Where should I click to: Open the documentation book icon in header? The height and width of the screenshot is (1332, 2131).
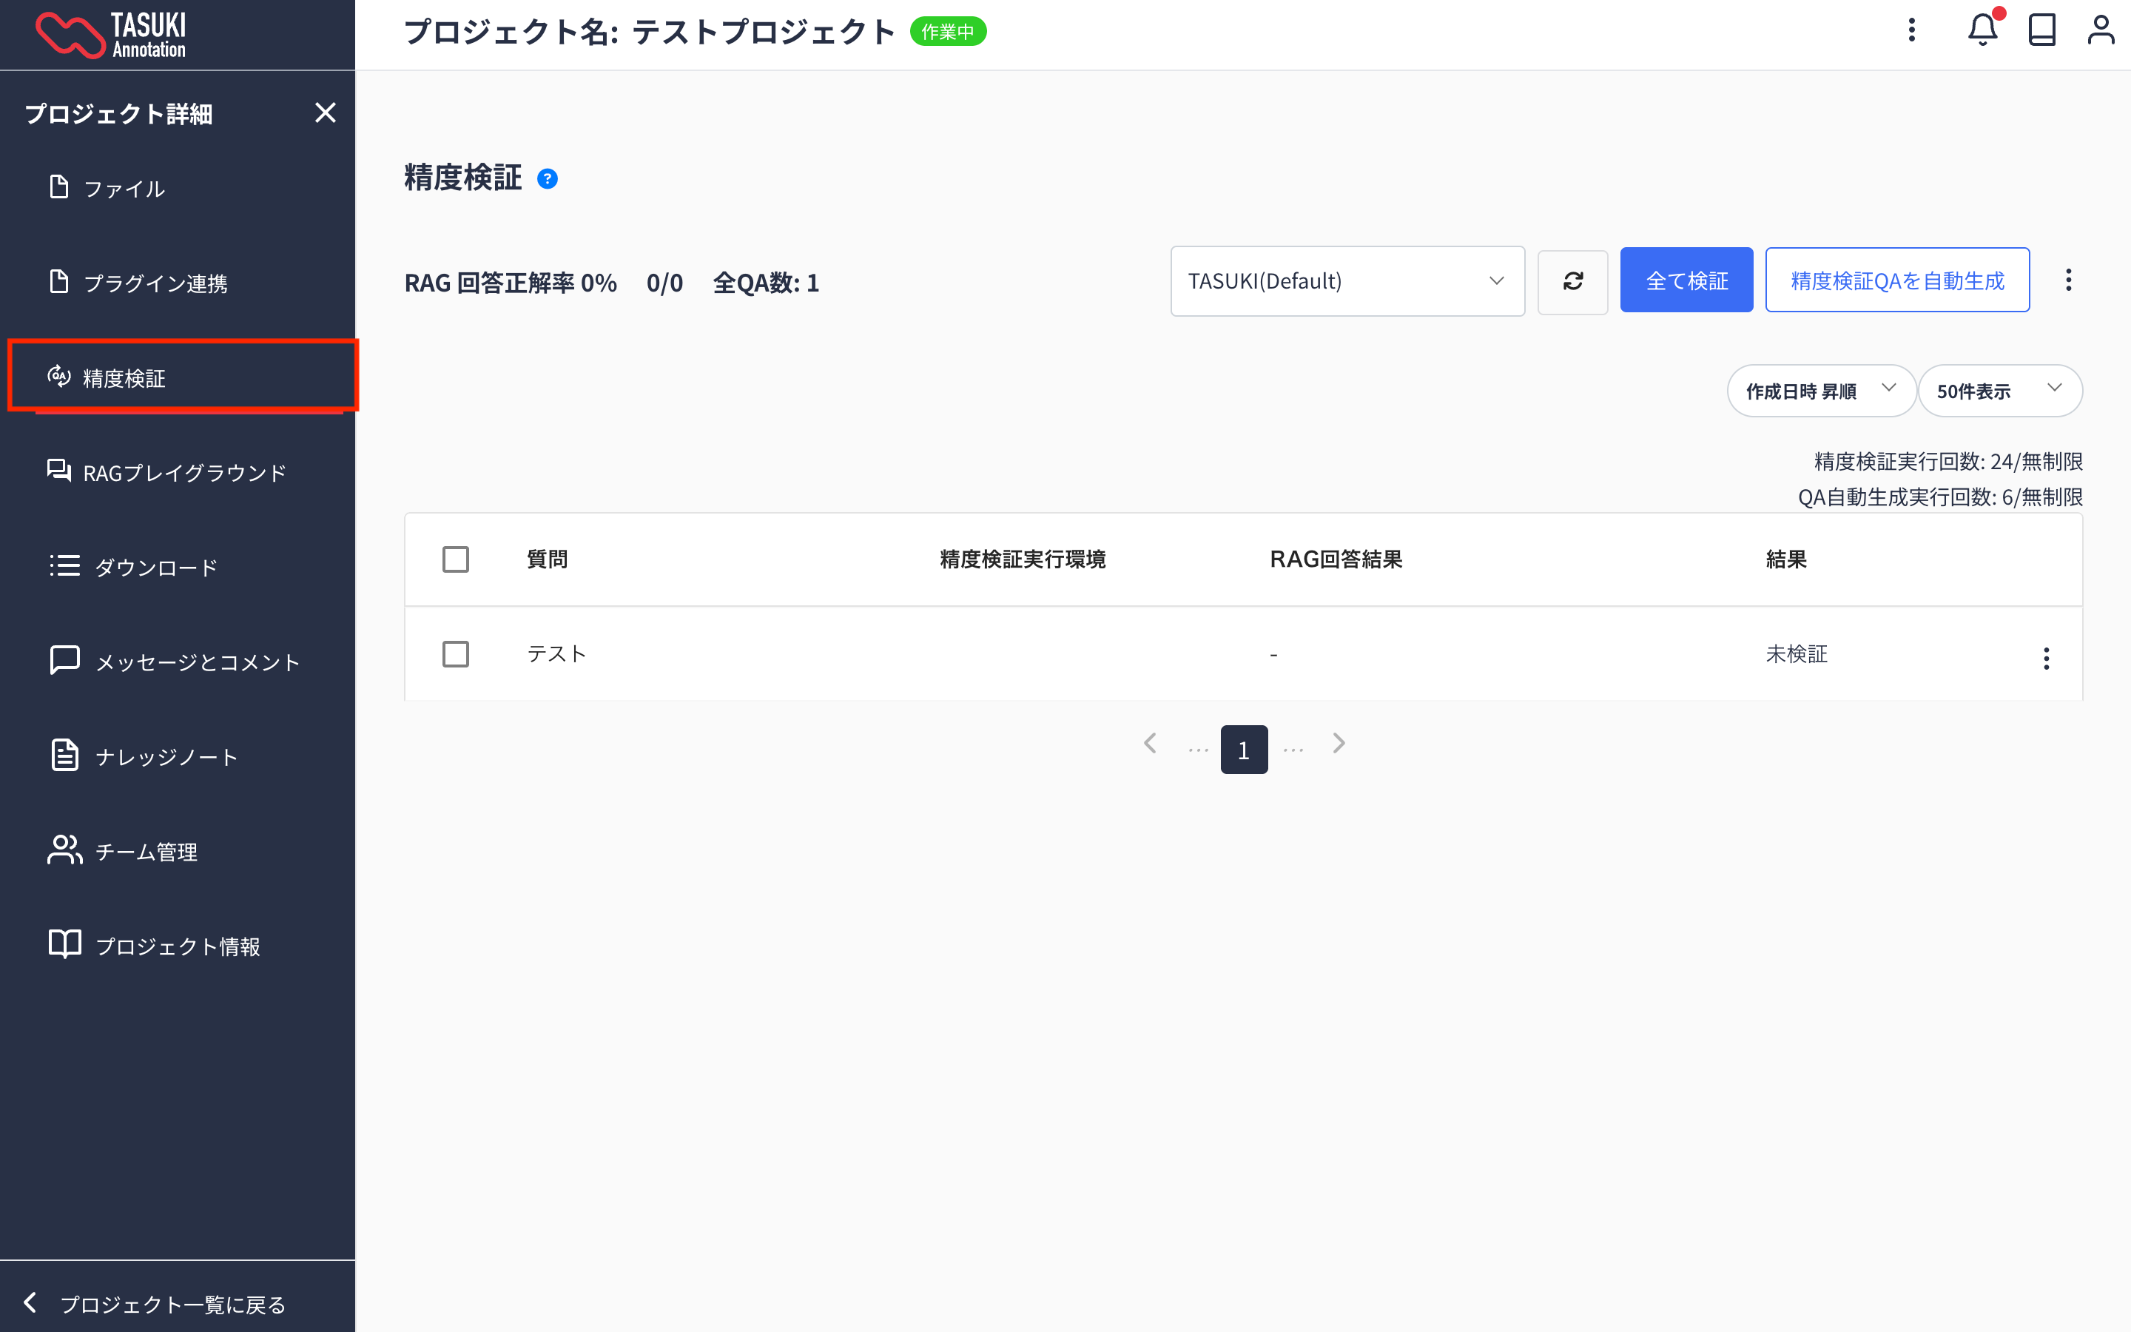point(2041,31)
